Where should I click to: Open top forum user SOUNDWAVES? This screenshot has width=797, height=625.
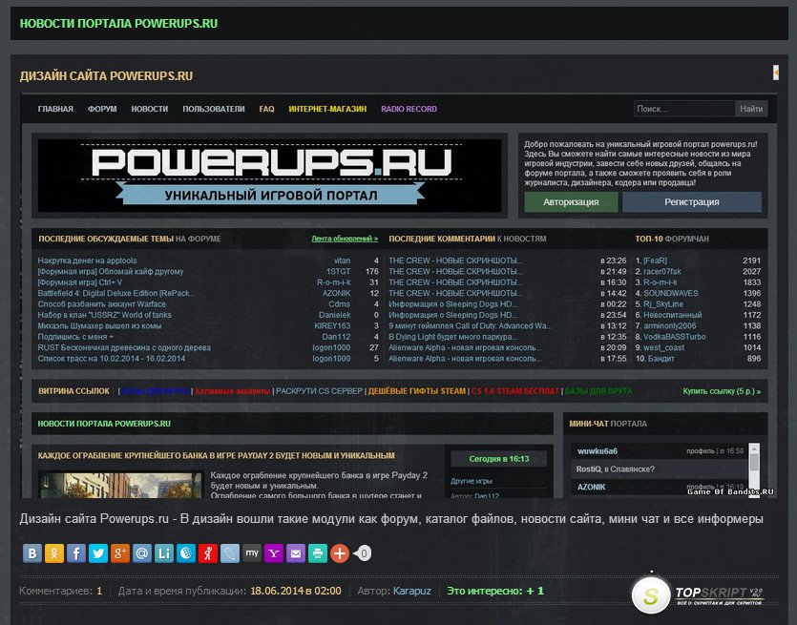tap(670, 293)
